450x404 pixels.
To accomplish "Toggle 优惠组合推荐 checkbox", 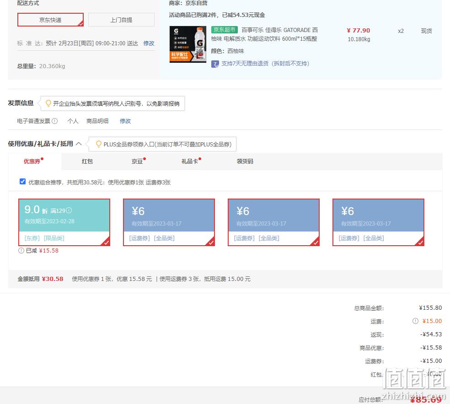I will pos(23,182).
